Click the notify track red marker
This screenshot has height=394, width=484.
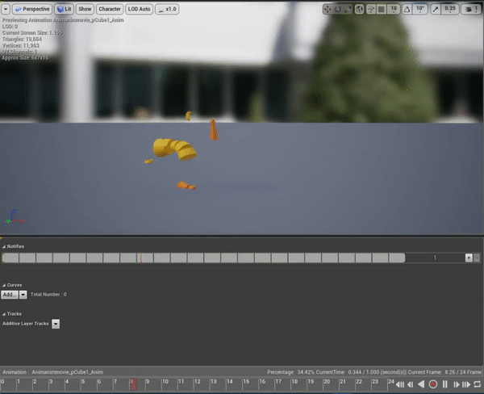coord(141,258)
